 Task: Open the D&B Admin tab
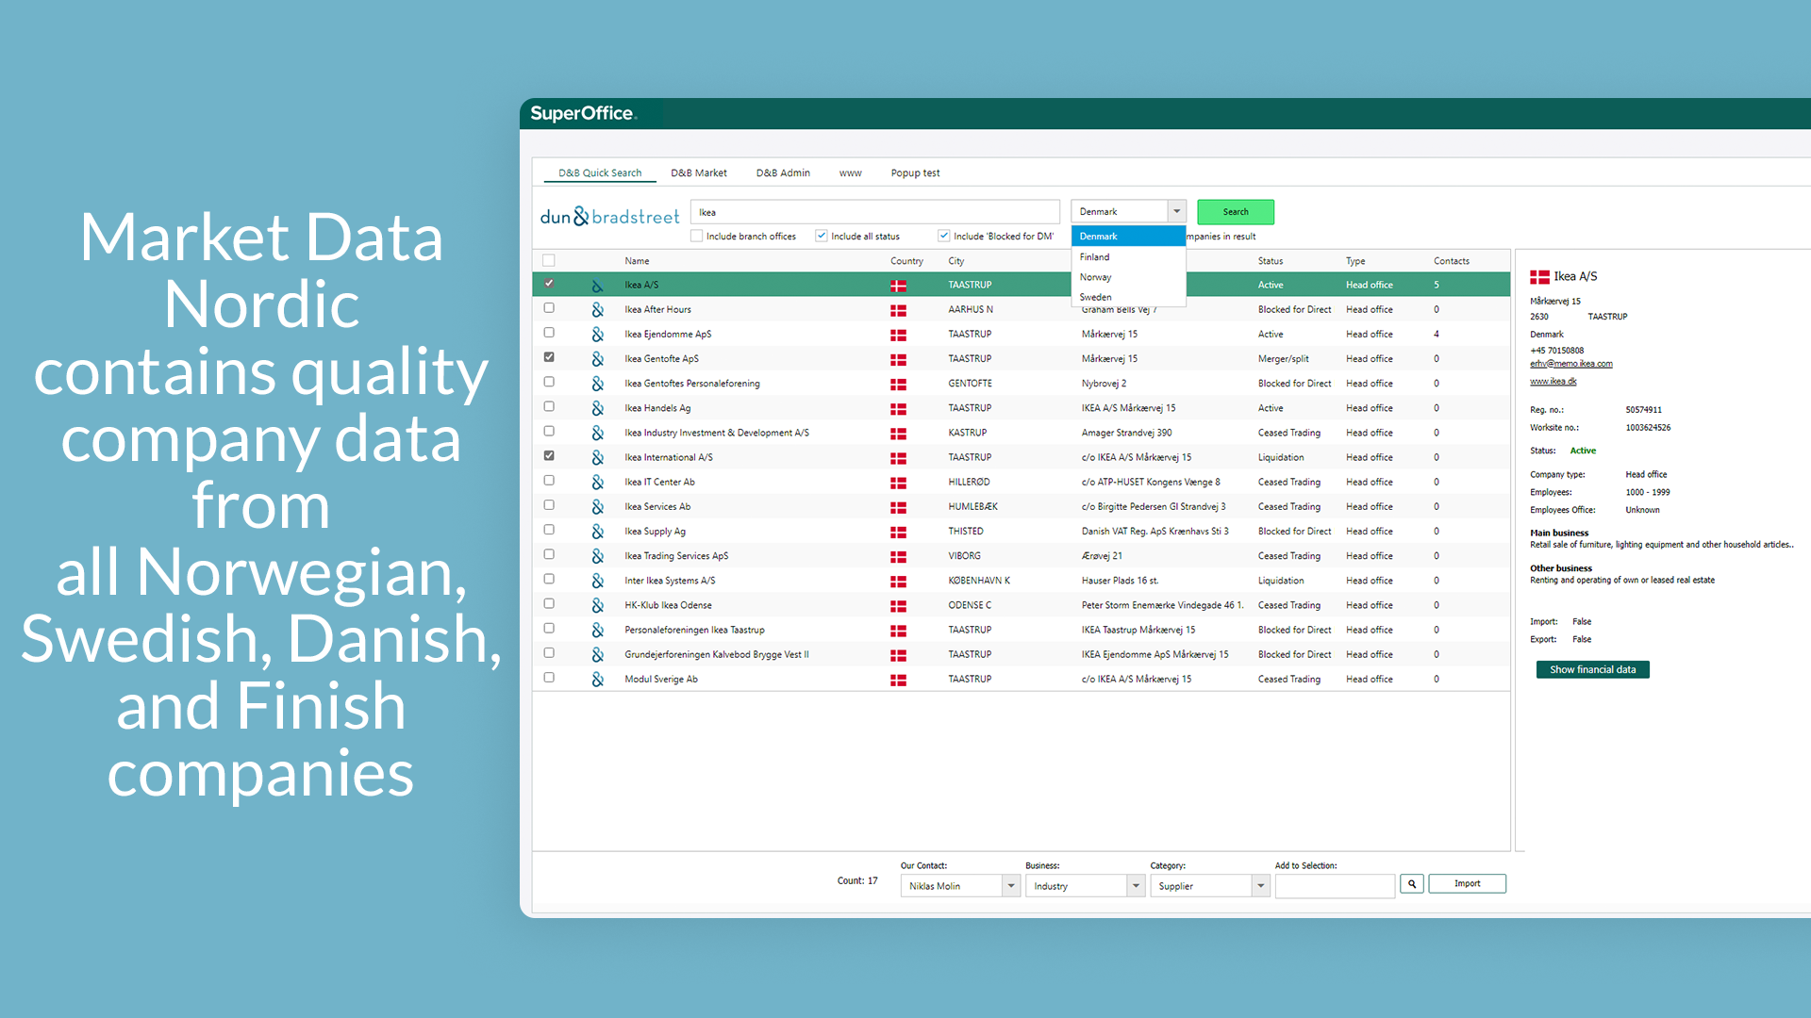[783, 173]
